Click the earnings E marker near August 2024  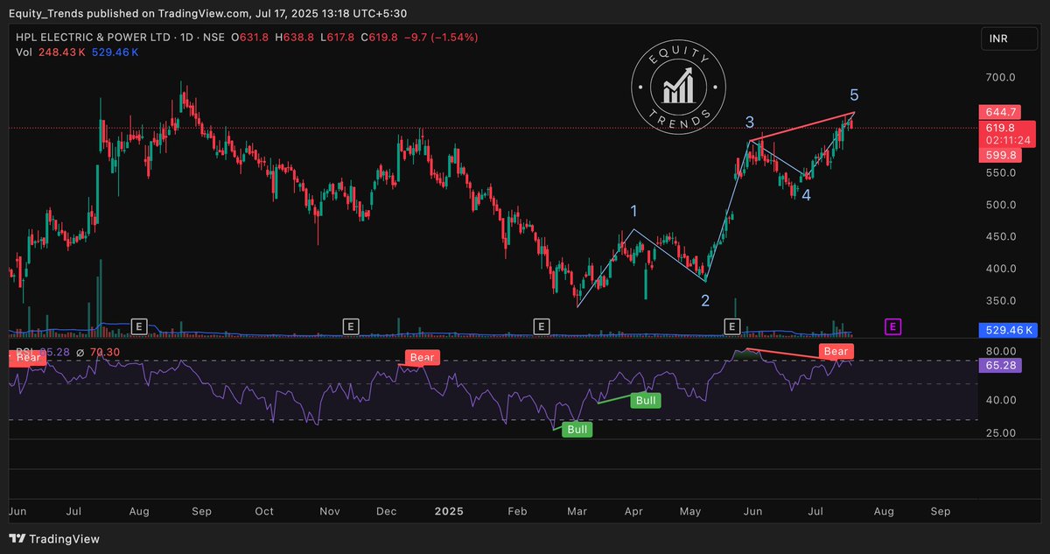[x=138, y=326]
